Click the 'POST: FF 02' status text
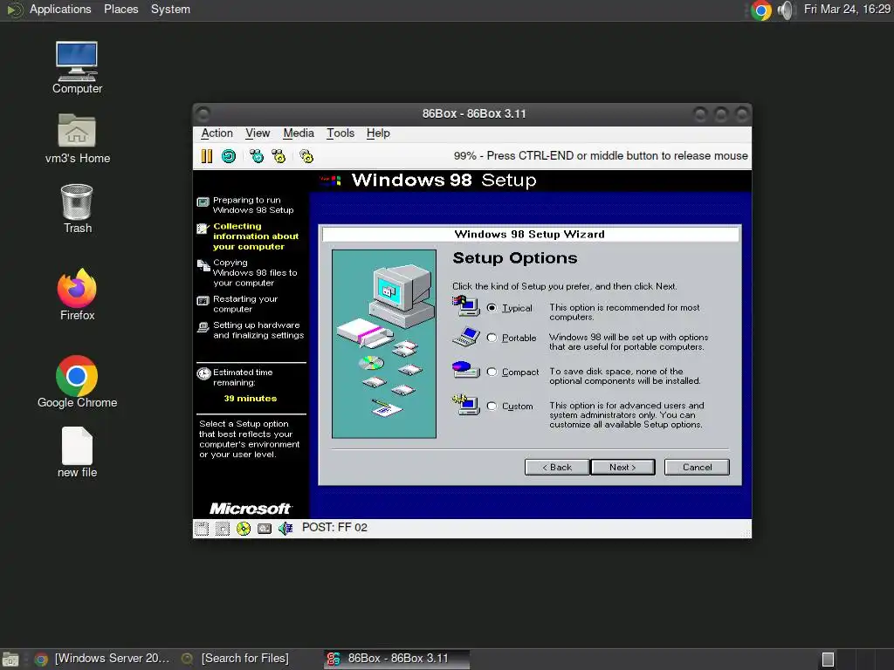Viewport: 894px width, 670px height. 334,528
